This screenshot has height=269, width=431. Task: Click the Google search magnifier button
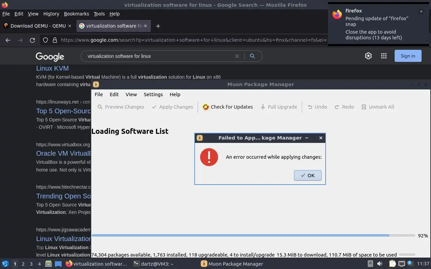coord(252,56)
